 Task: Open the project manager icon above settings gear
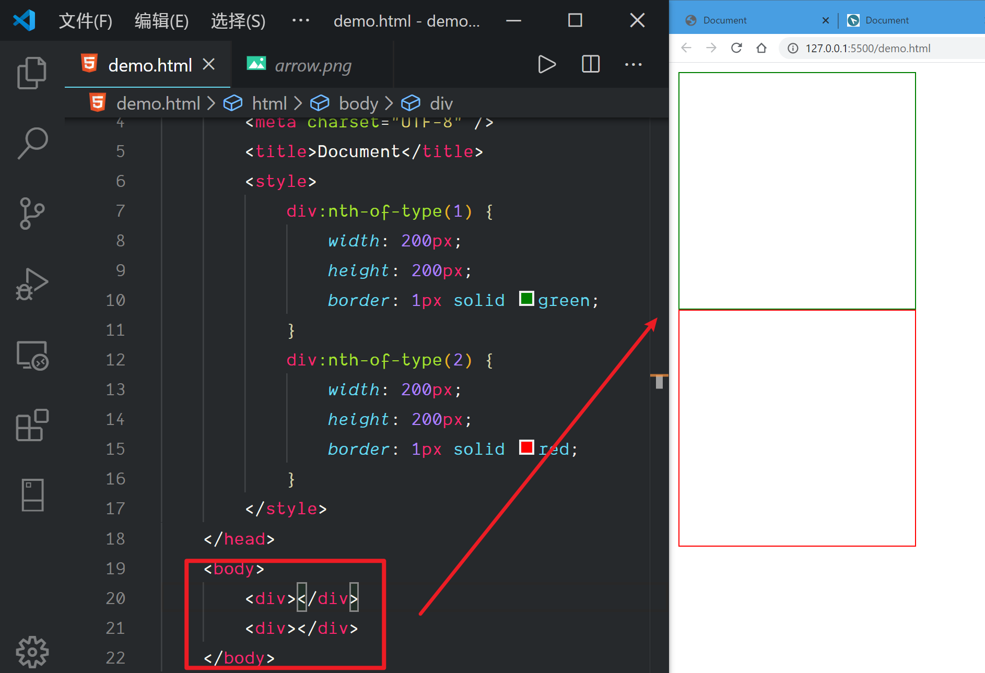(x=32, y=494)
